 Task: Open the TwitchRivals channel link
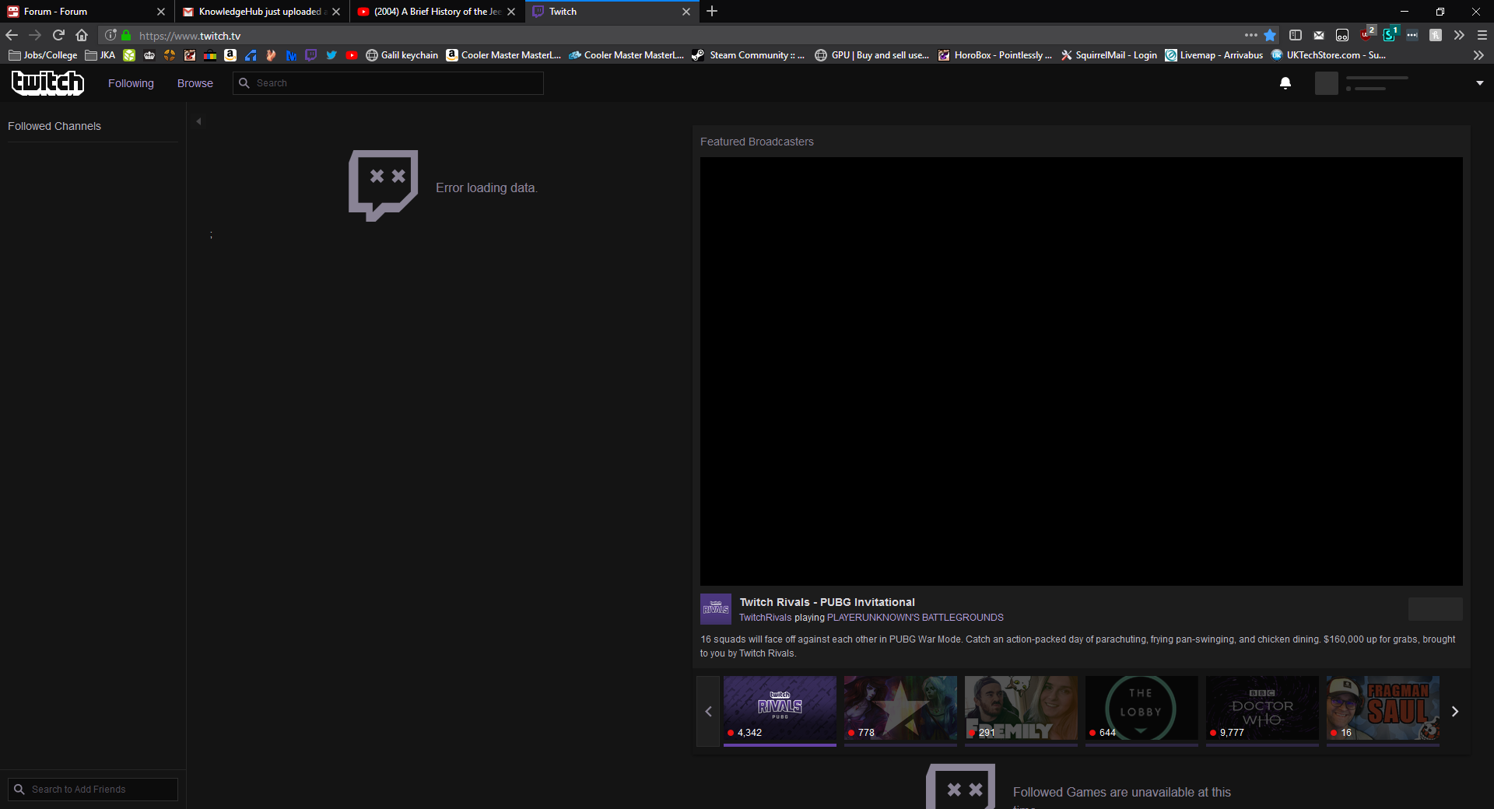tap(765, 618)
